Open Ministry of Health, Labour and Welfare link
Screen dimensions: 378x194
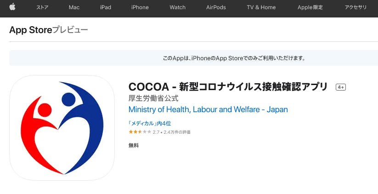tap(208, 110)
